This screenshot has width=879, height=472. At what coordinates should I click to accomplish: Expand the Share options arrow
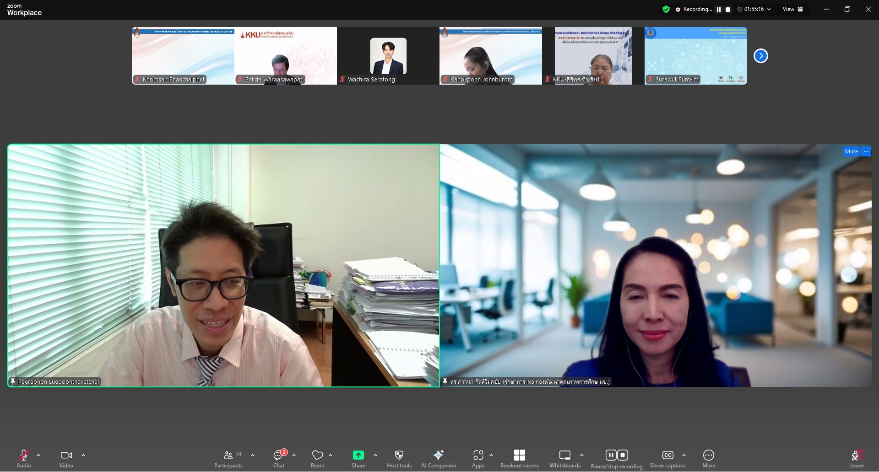375,455
